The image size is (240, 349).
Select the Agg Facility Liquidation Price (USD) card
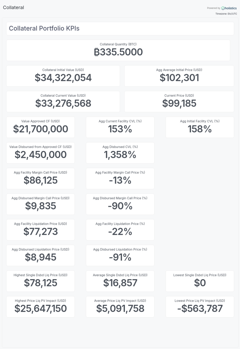click(40, 229)
